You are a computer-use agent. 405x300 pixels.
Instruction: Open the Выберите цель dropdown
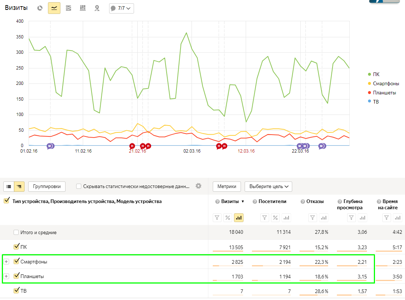268,186
